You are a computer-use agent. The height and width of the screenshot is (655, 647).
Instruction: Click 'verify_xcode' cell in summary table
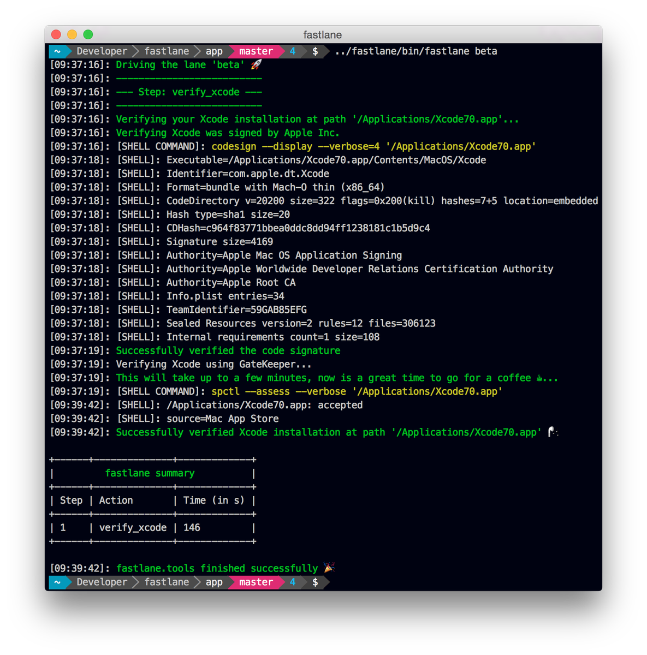pos(133,528)
